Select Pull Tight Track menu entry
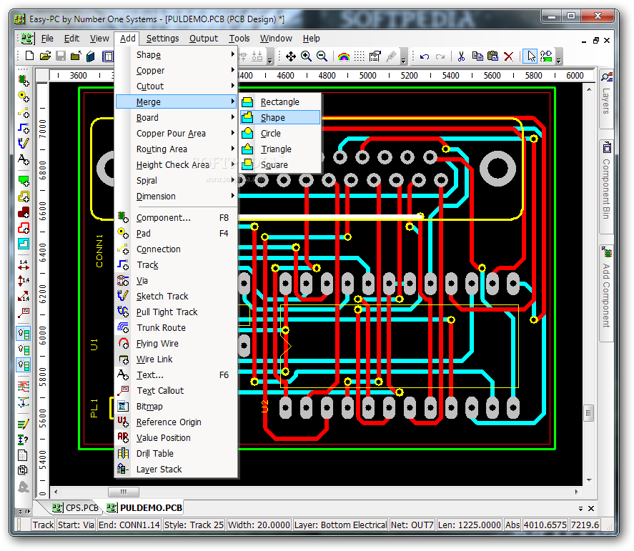The image size is (634, 551). [x=176, y=312]
